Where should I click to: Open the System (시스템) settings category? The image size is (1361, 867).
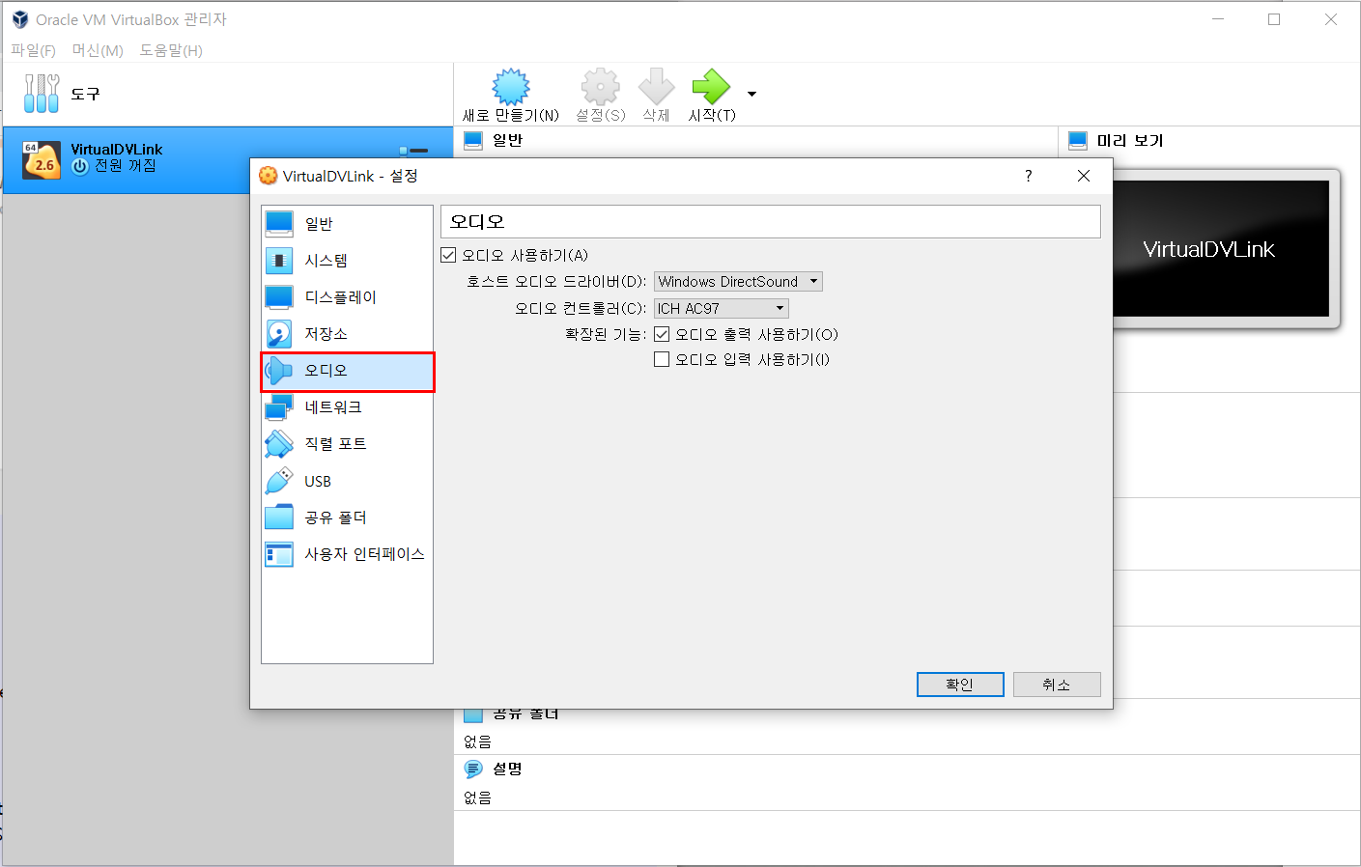point(347,261)
